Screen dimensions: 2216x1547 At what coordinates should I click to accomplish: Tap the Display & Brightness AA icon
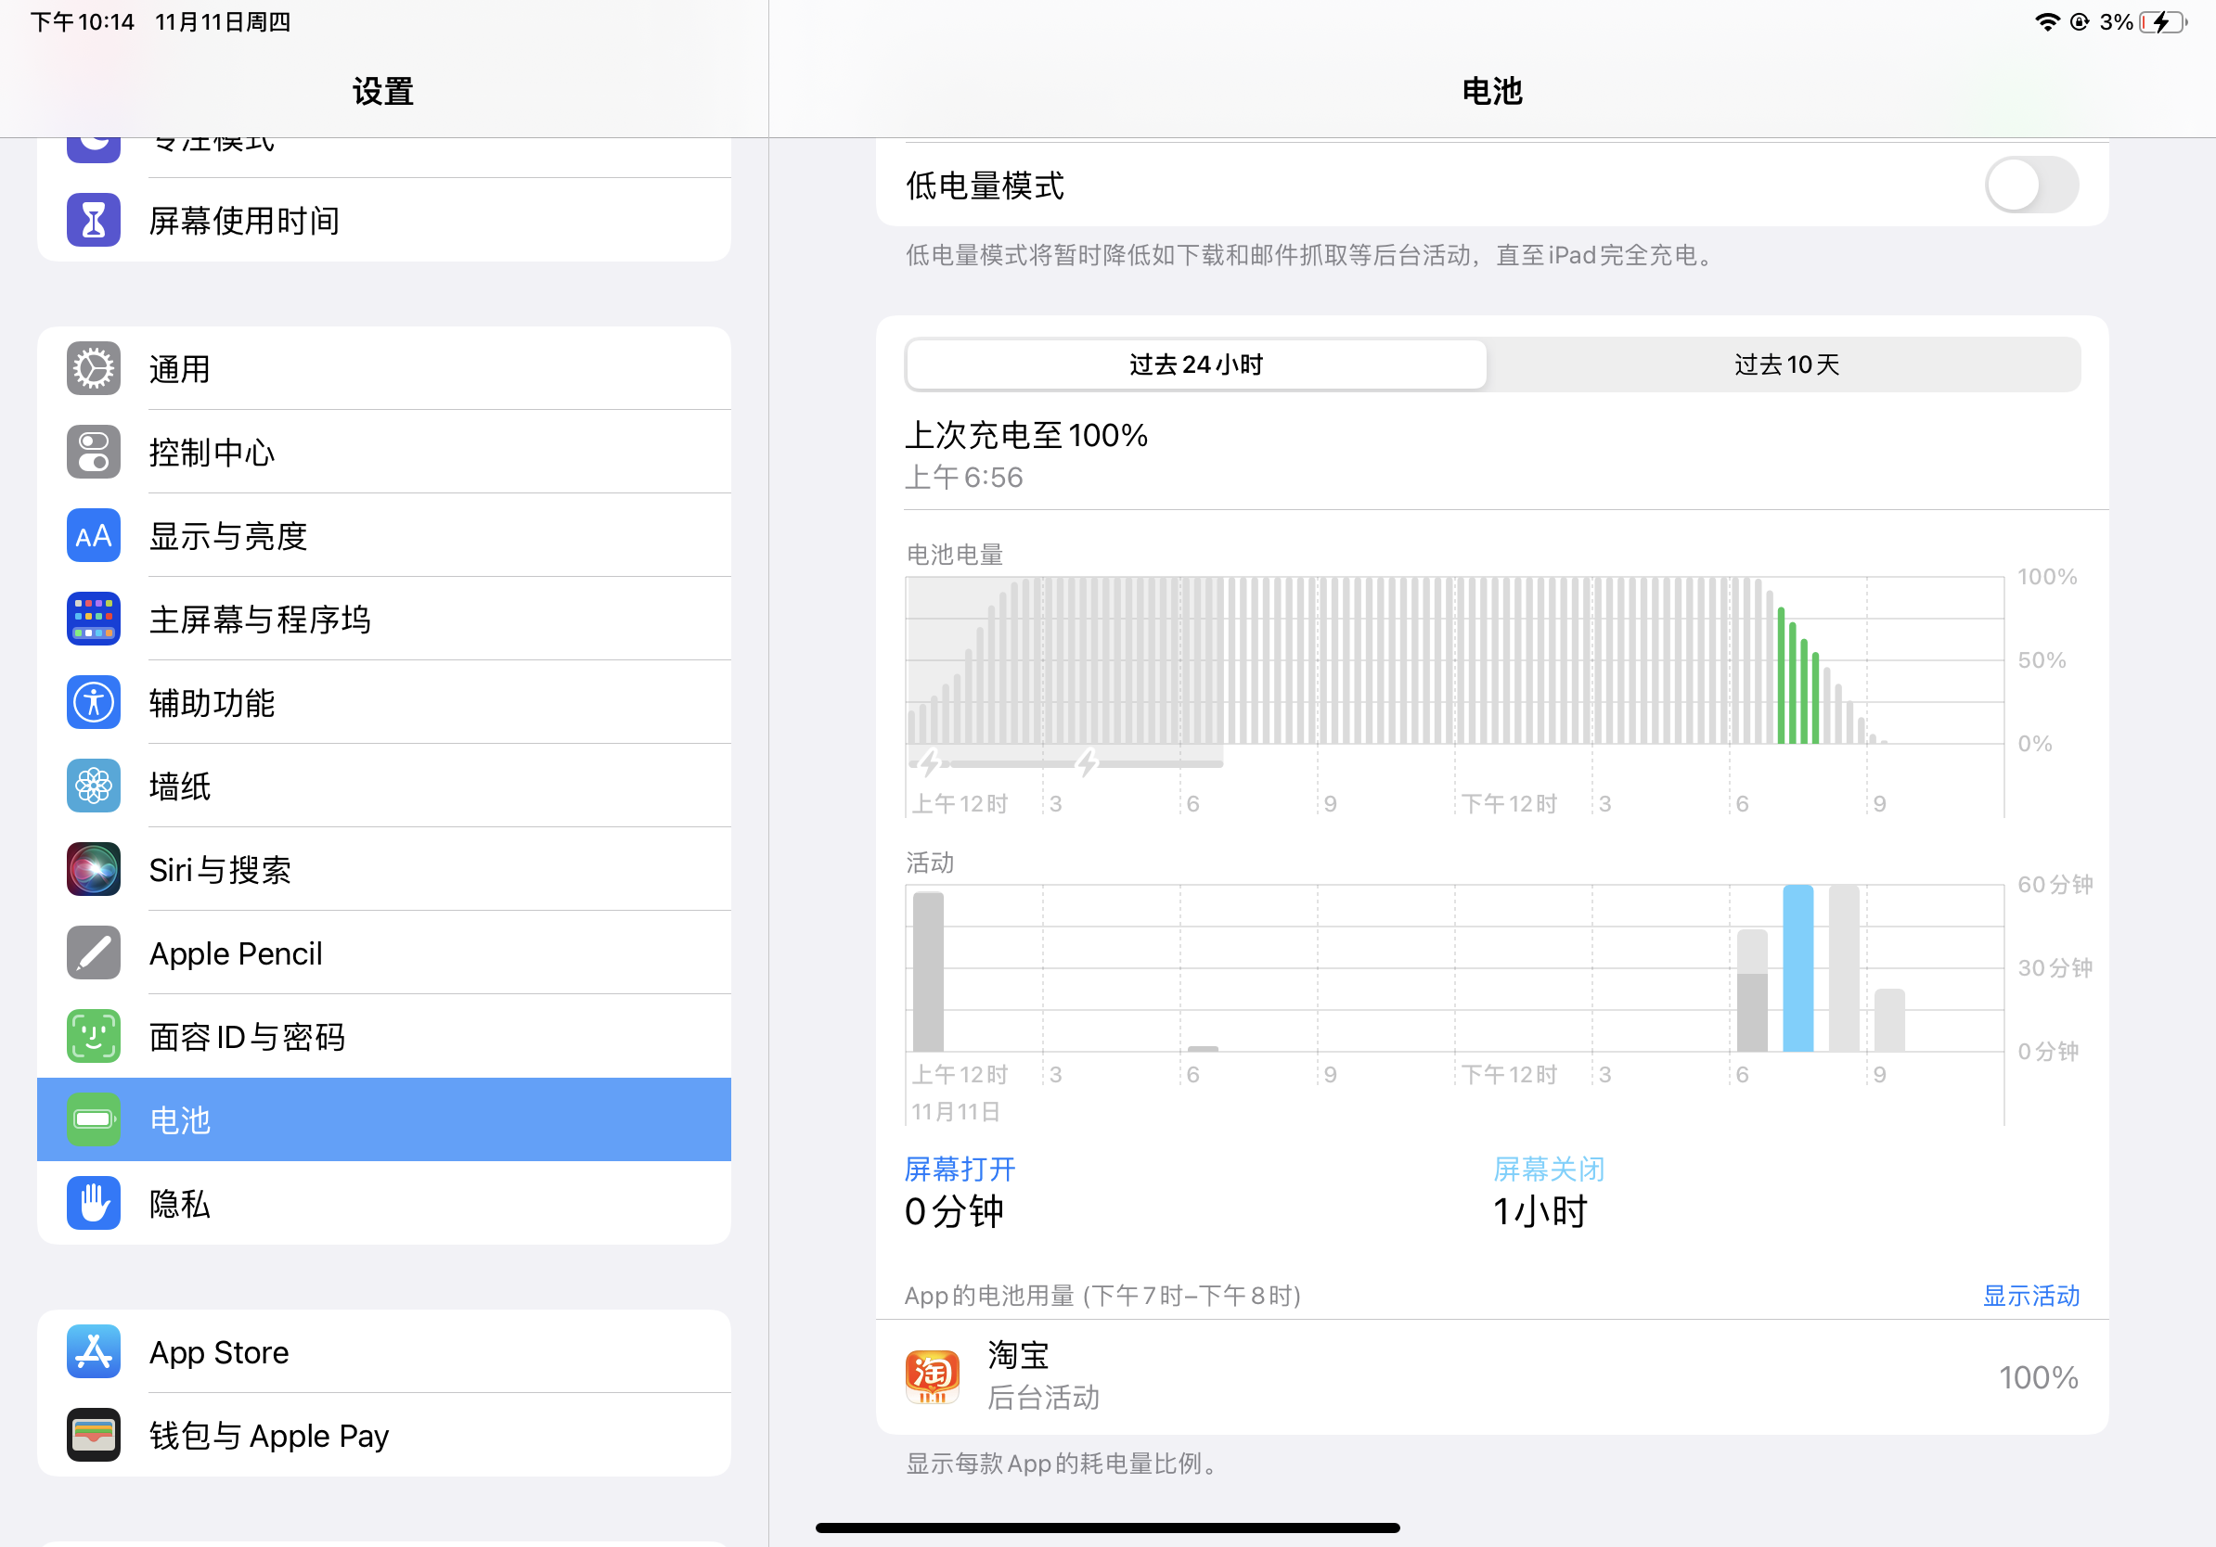point(94,535)
